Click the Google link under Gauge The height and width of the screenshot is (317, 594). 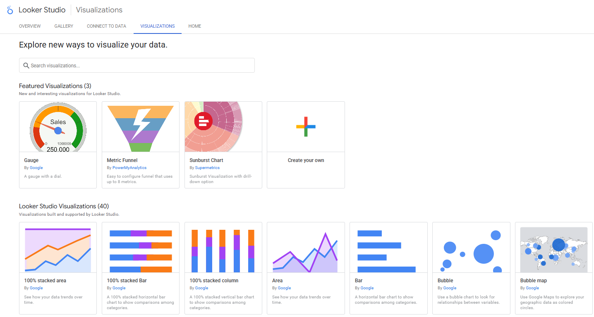(x=36, y=168)
